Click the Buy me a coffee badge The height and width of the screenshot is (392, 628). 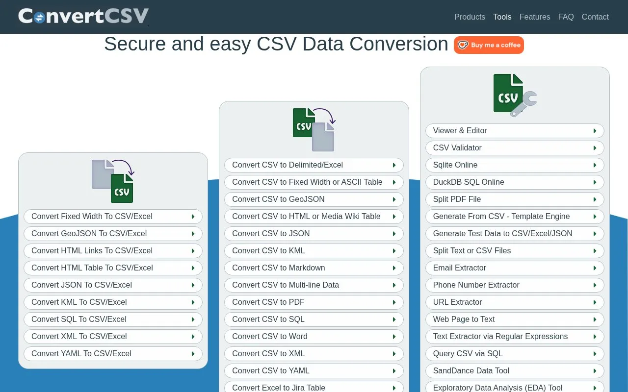pos(489,45)
